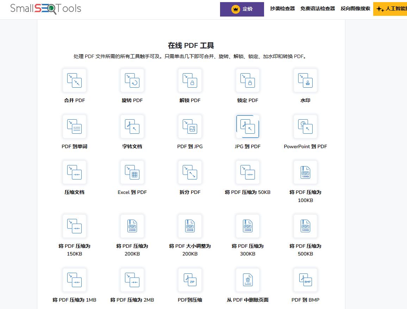Open the 解锁 PDF tool
407x309 pixels.
[x=190, y=80]
